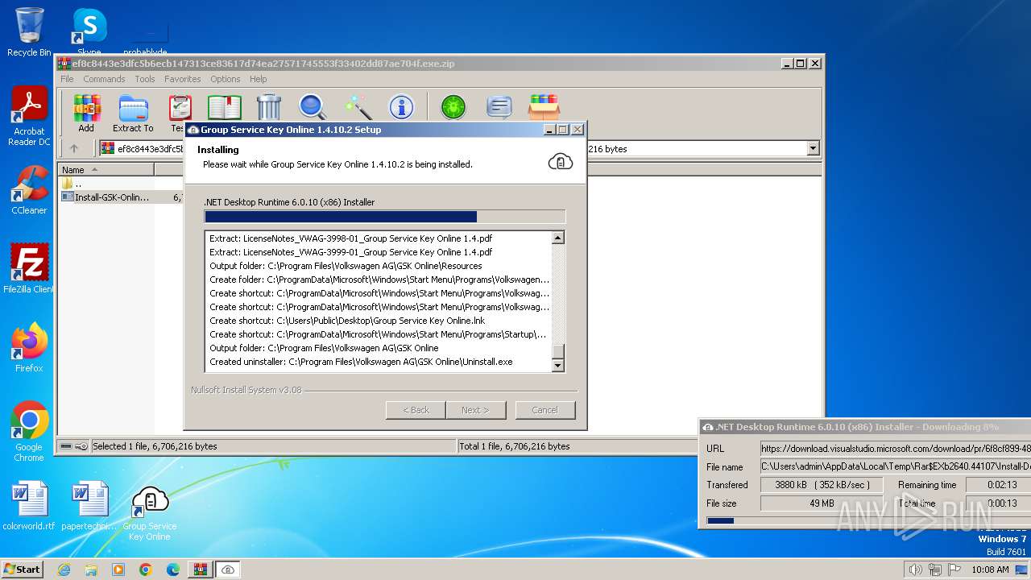This screenshot has width=1031, height=580.
Task: Click the SFX boxes toolbar icon
Action: tap(544, 107)
